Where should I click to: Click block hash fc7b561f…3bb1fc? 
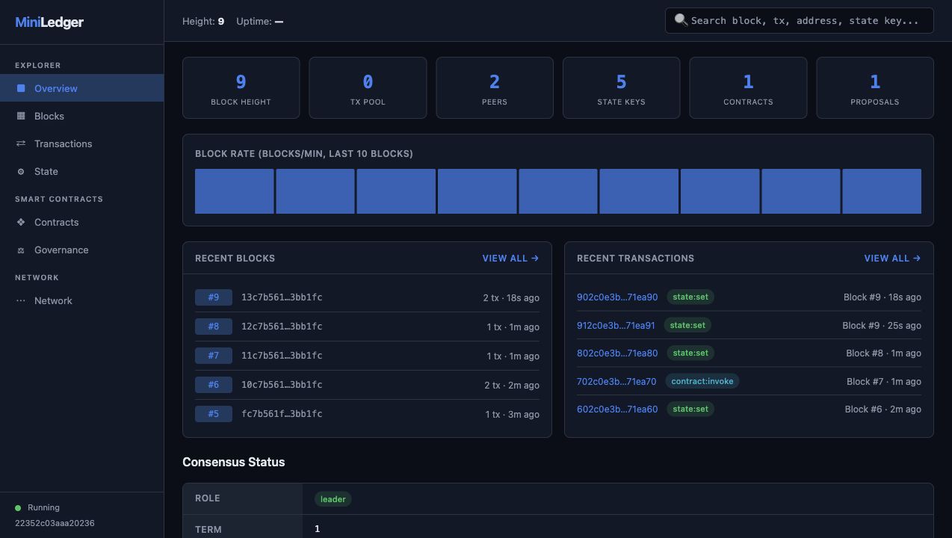(282, 414)
